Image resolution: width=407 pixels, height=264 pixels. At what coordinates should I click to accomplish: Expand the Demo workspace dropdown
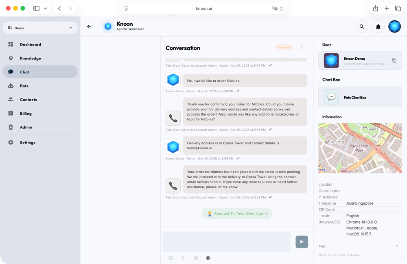click(x=70, y=28)
